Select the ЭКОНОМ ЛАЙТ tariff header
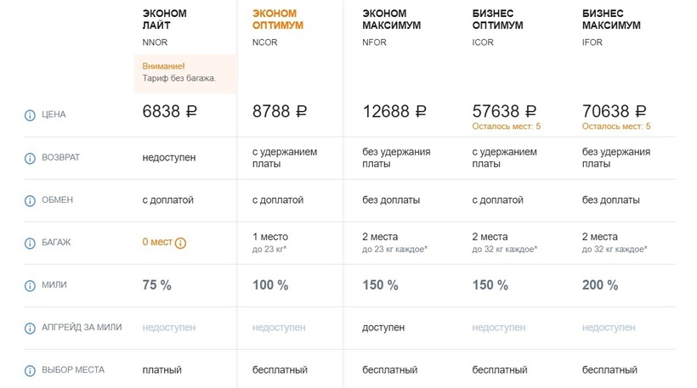Image resolution: width=697 pixels, height=388 pixels. point(165,20)
